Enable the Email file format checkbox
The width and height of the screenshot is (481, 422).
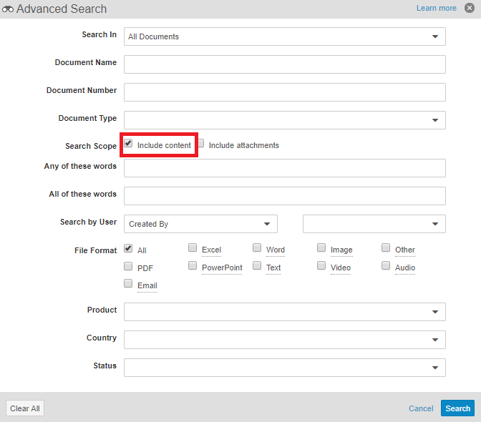click(x=128, y=284)
